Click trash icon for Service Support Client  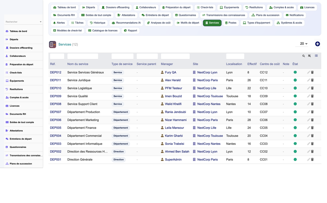[312, 104]
